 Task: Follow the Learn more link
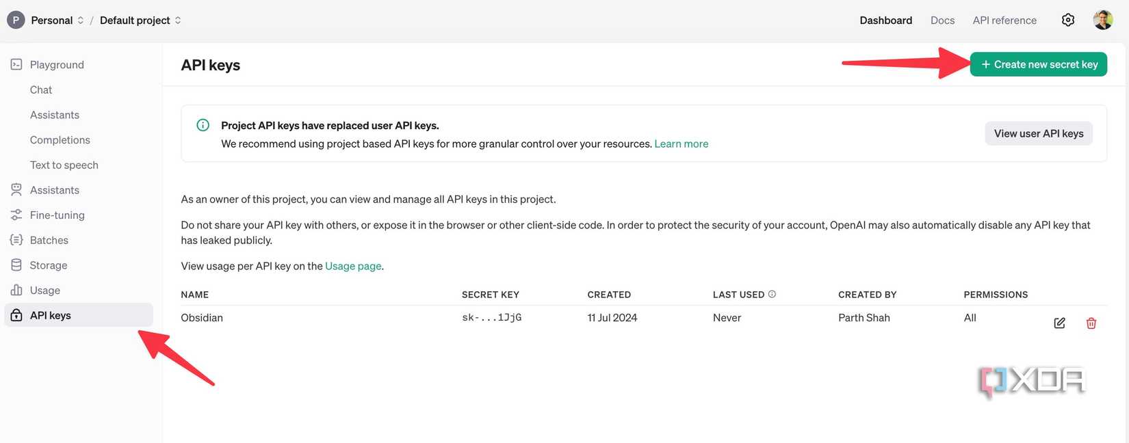coord(681,144)
